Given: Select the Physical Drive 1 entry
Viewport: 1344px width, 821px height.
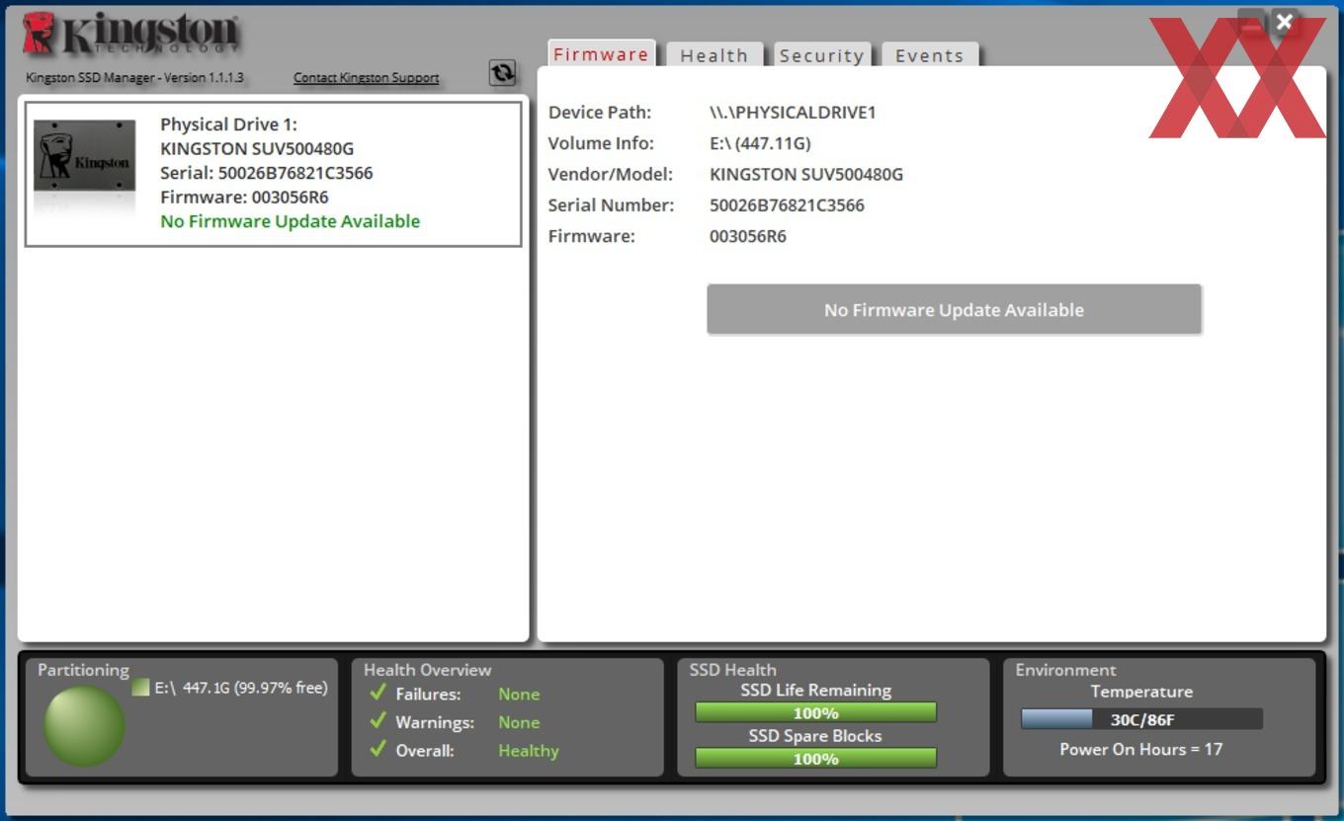Looking at the screenshot, I should (x=274, y=174).
